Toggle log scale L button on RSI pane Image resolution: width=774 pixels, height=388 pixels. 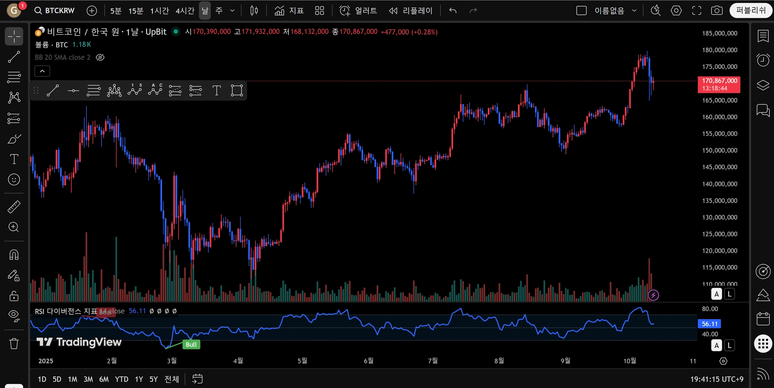pyautogui.click(x=729, y=345)
